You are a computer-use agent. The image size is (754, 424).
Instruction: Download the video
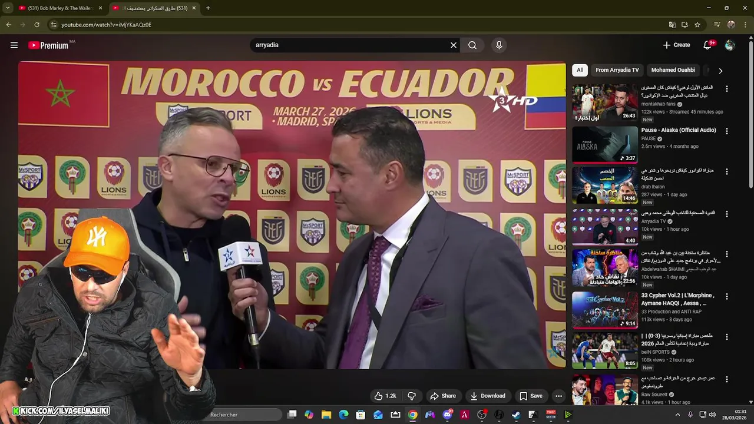[x=487, y=396]
